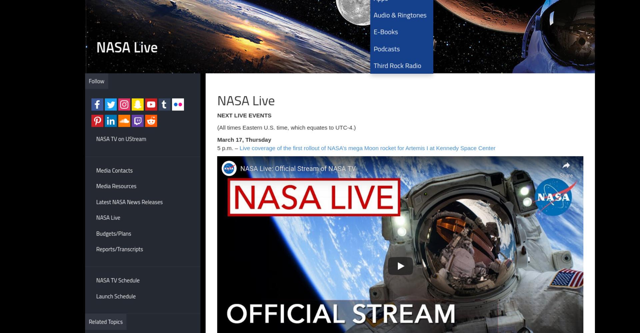
Task: Open NASA's Flickr icon
Action: click(178, 104)
